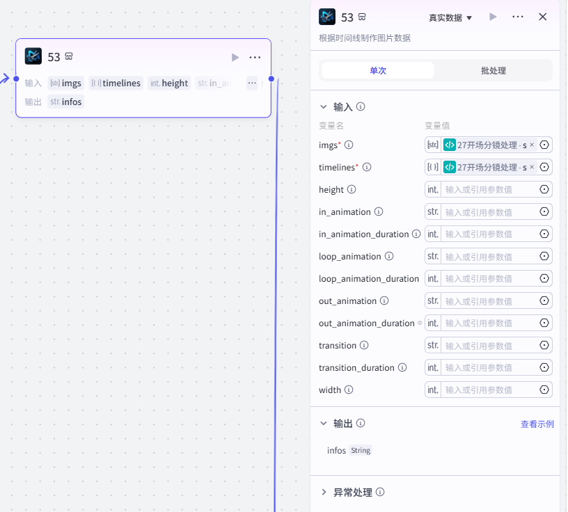
Task: Click the node's right output connector dot
Action: point(271,79)
